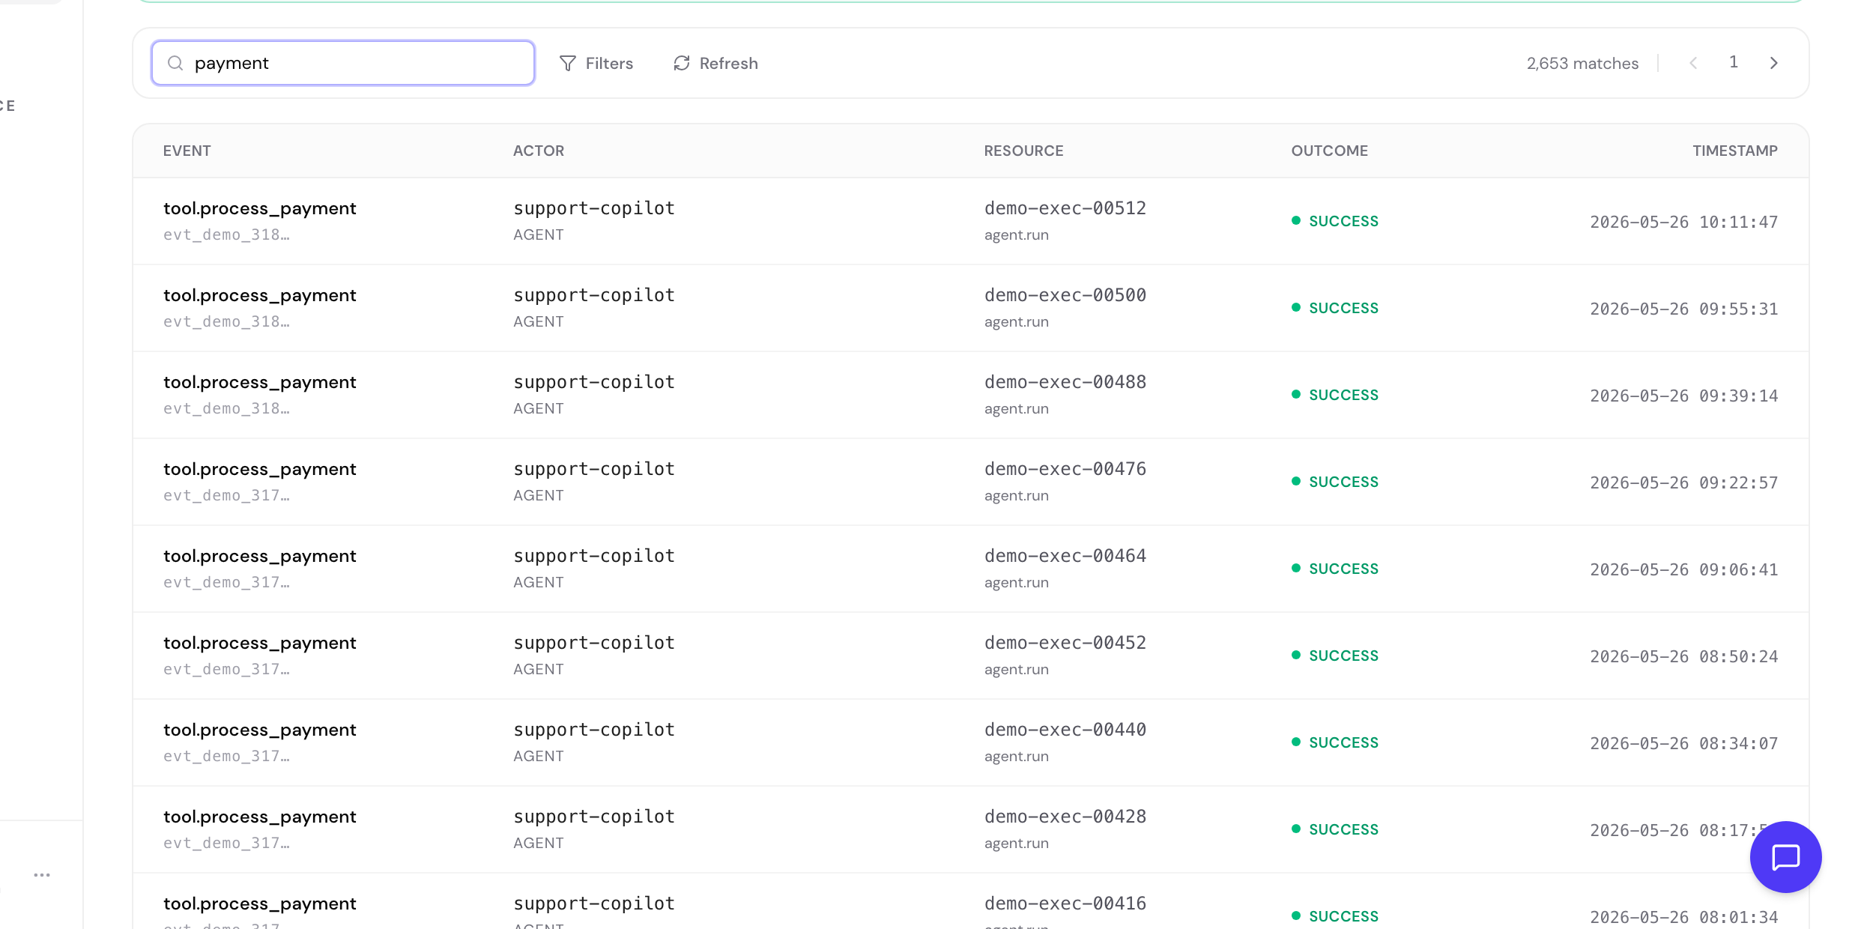Sort by the OUTCOME column header
The image size is (1858, 929).
click(1330, 151)
